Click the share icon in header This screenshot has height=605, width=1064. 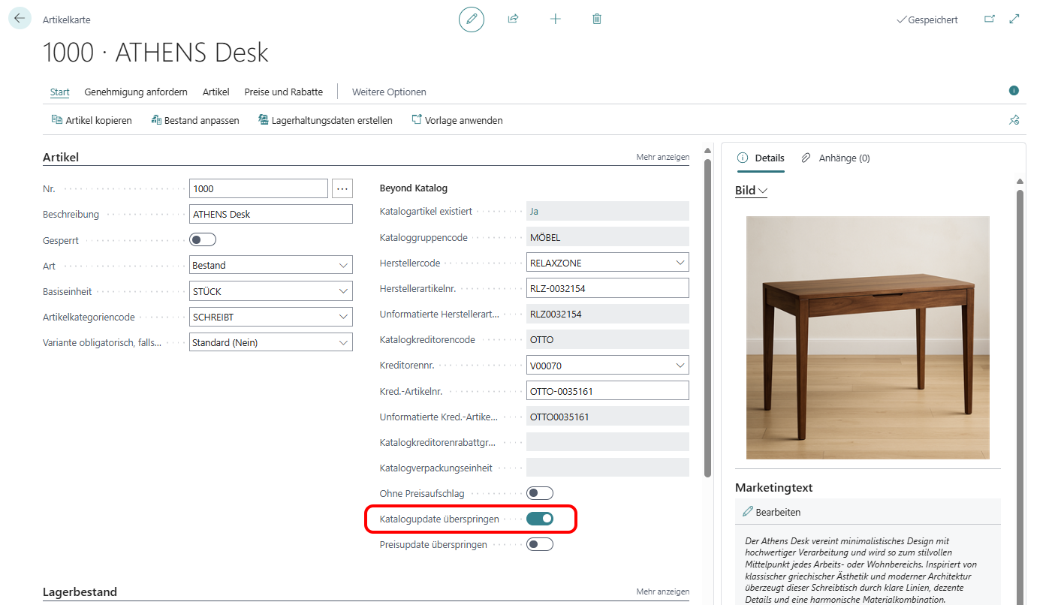click(514, 20)
